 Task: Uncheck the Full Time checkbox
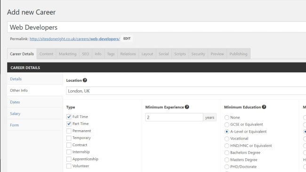coord(69,117)
